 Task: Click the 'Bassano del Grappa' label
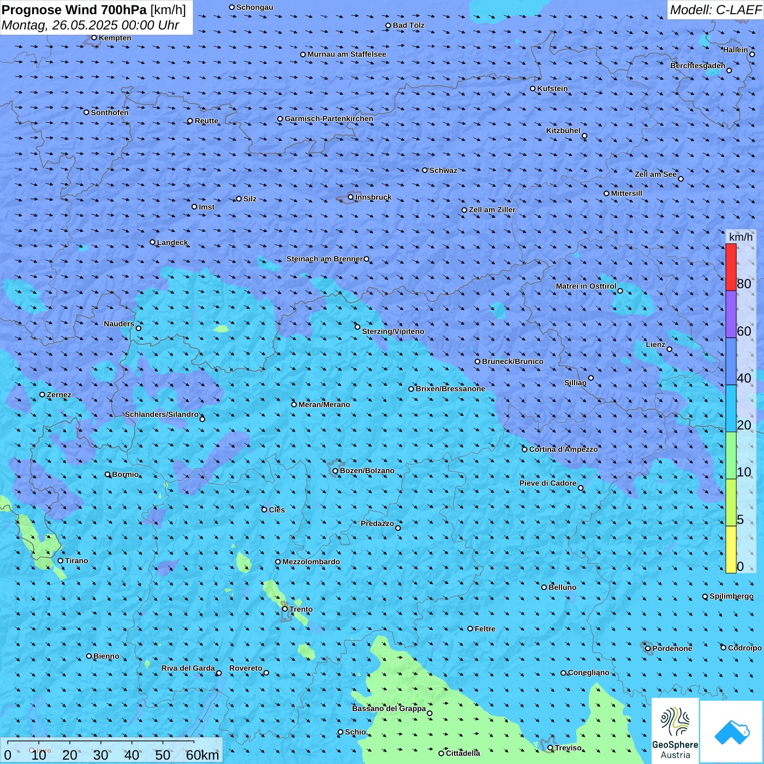(x=389, y=708)
